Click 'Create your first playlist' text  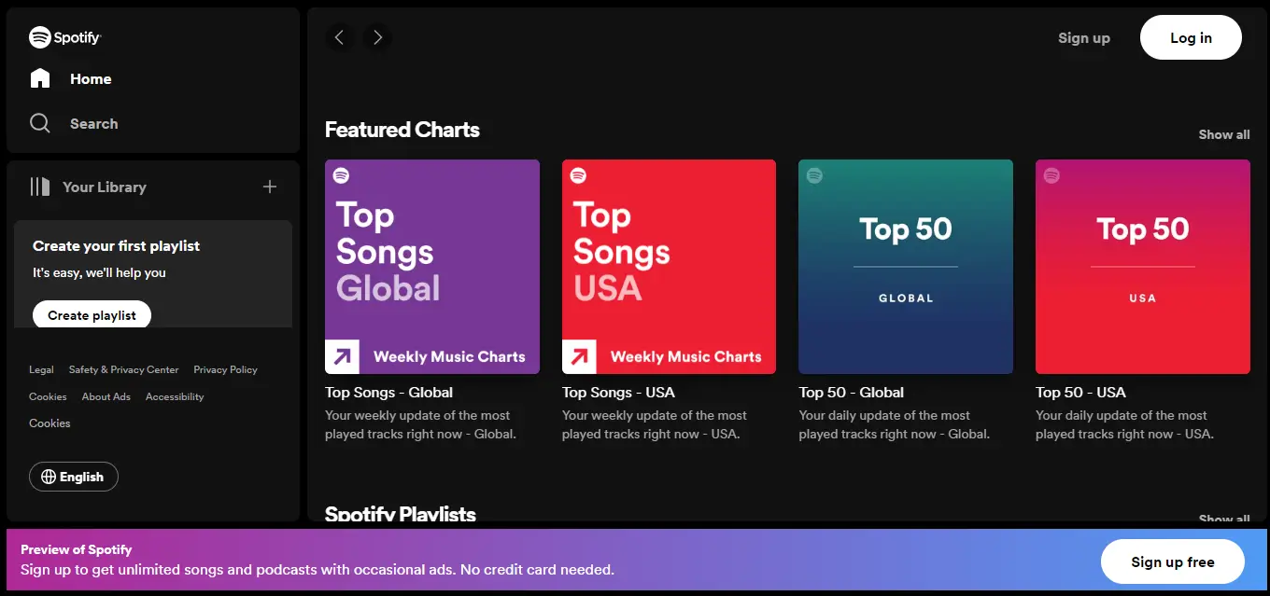[x=117, y=246]
